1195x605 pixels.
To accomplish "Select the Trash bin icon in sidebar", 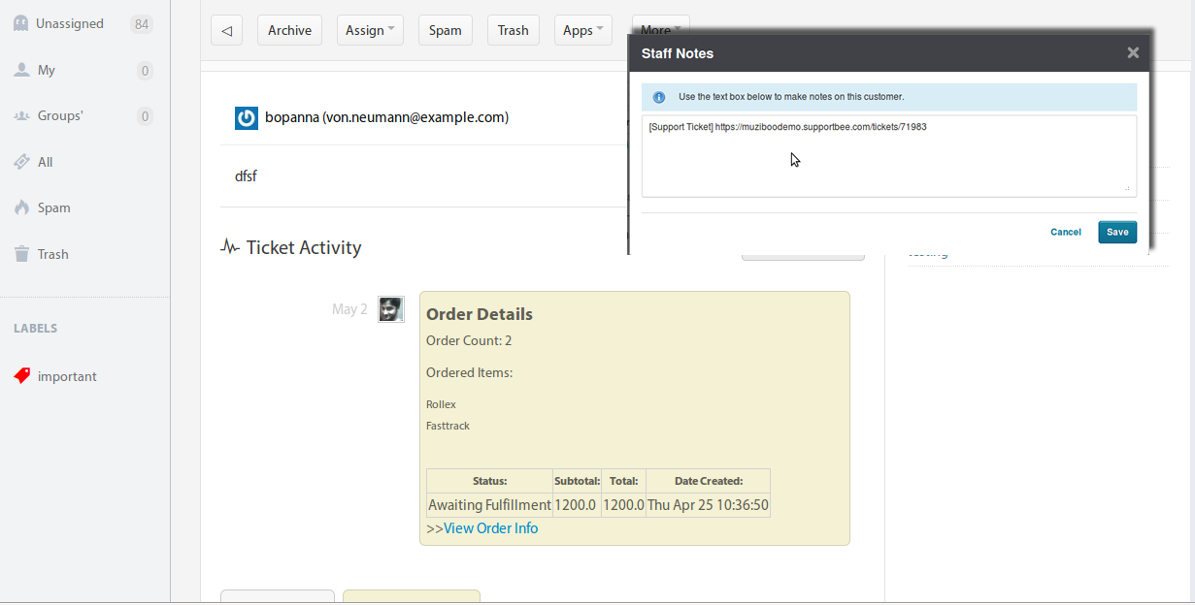I will [x=21, y=253].
